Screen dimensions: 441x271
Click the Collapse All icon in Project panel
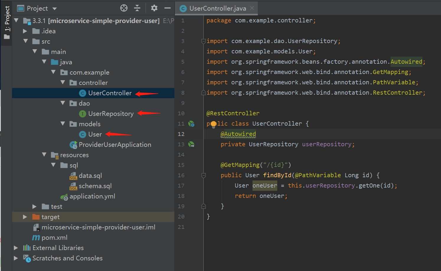coord(137,8)
